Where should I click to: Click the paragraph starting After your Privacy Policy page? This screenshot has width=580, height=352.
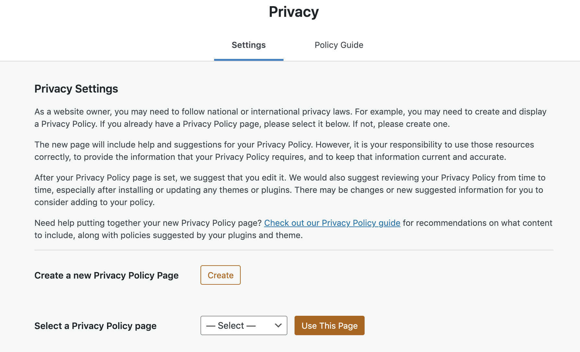[290, 190]
